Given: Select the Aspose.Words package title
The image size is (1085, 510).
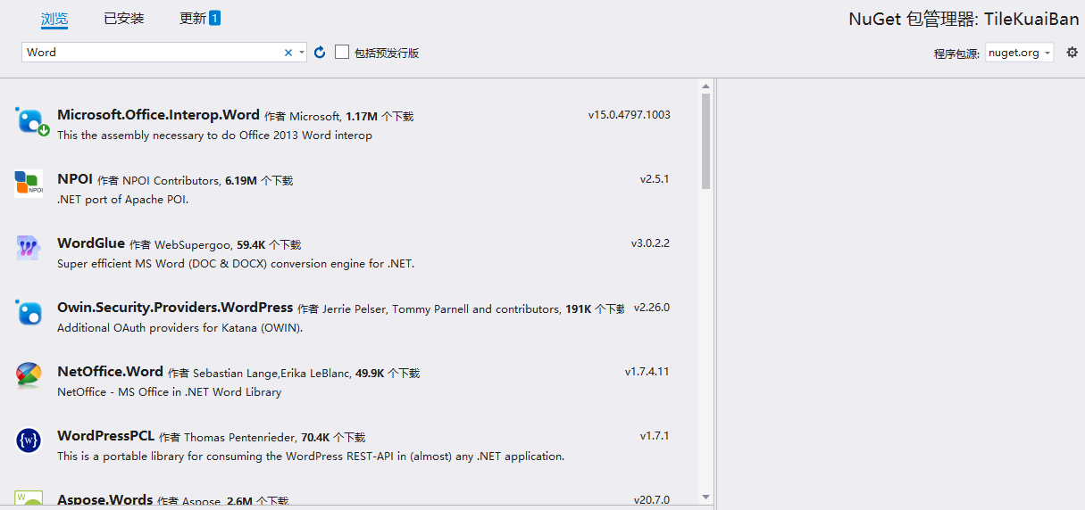Looking at the screenshot, I should 104,500.
